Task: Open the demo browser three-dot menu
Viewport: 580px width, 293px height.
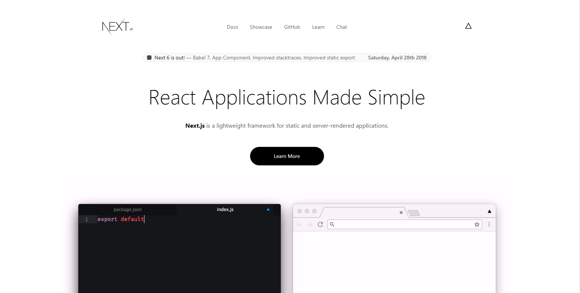Action: click(489, 224)
